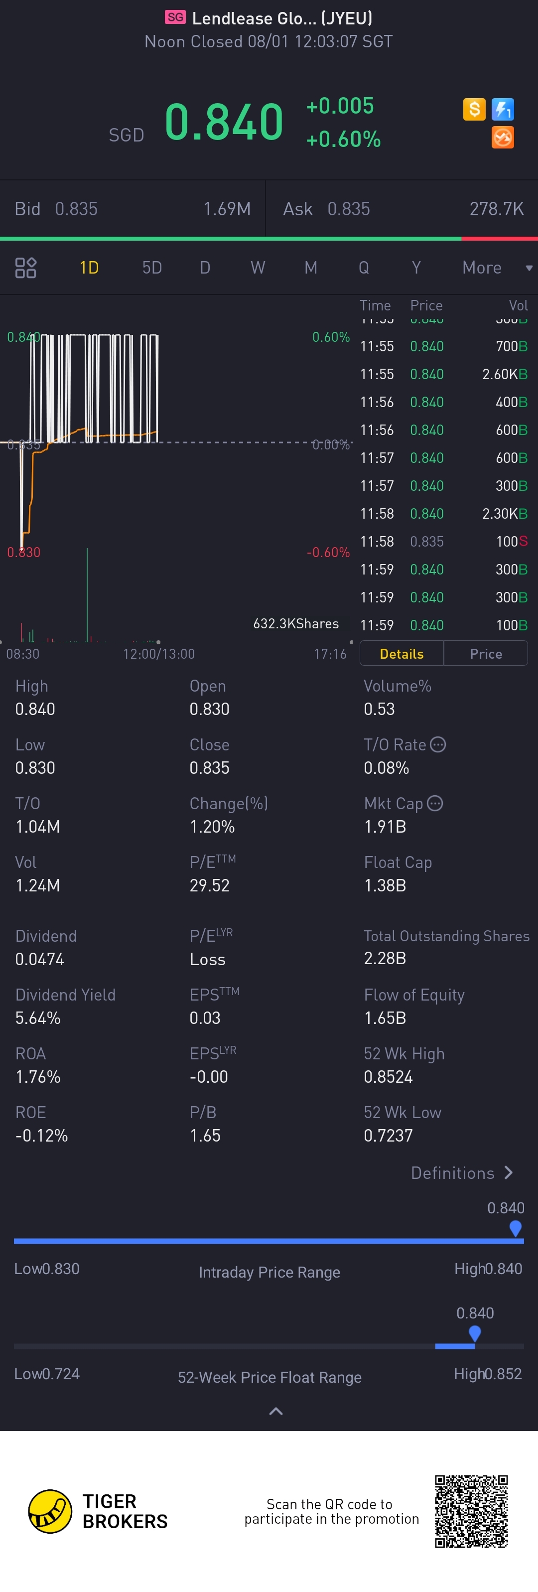This screenshot has width=538, height=1592.
Task: Tap the info icon beside T/O Rate
Action: 438,745
